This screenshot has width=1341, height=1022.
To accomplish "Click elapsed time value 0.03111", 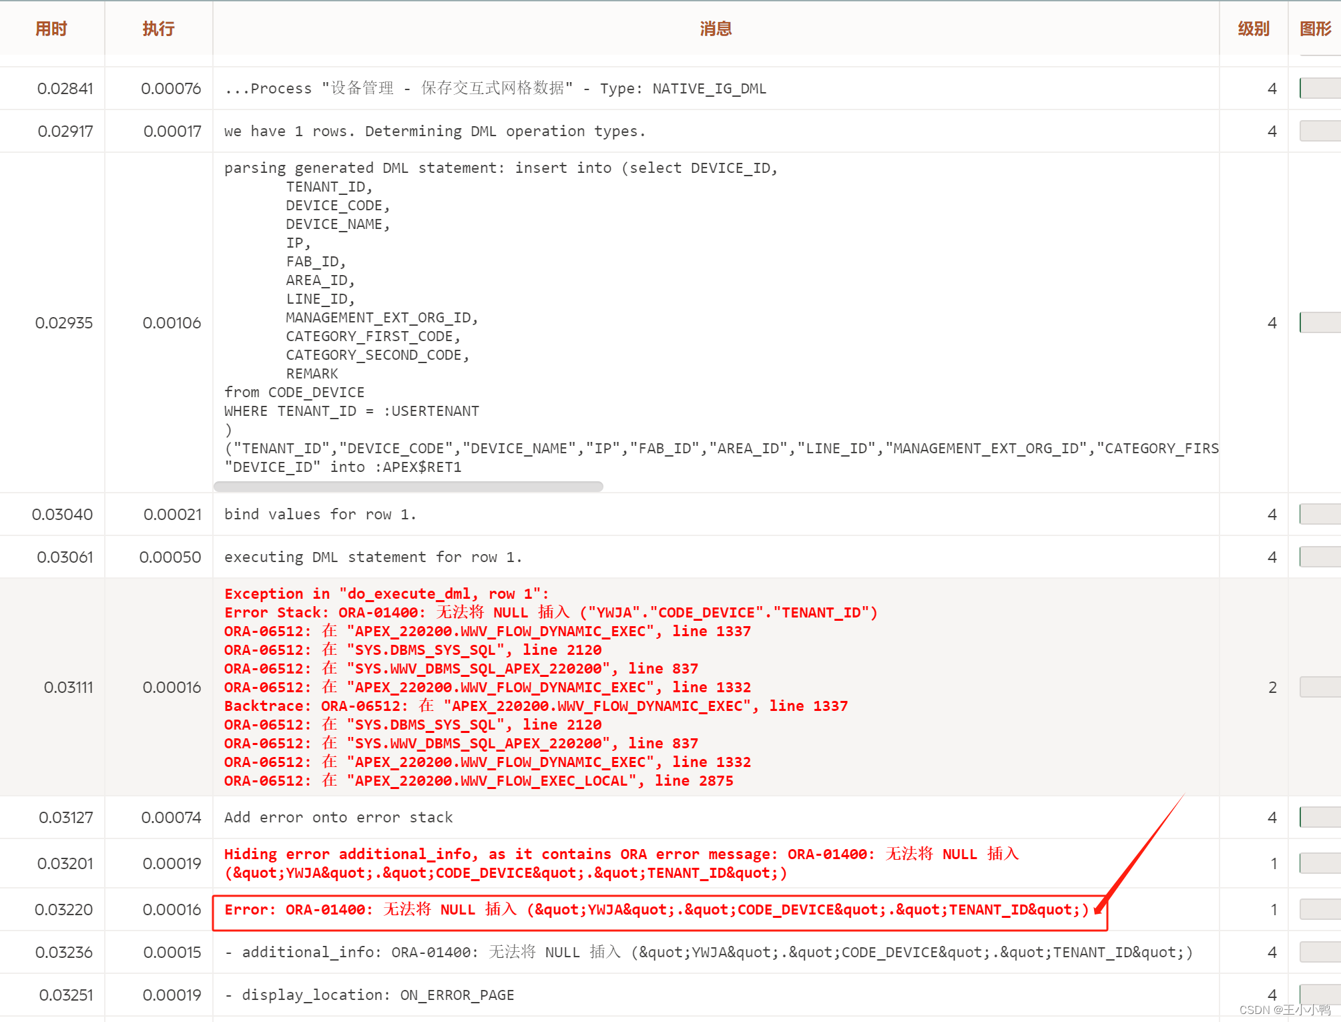I will [x=68, y=687].
